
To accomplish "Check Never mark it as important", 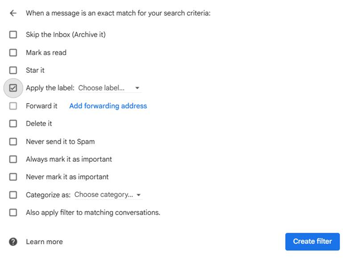I will pyautogui.click(x=13, y=177).
